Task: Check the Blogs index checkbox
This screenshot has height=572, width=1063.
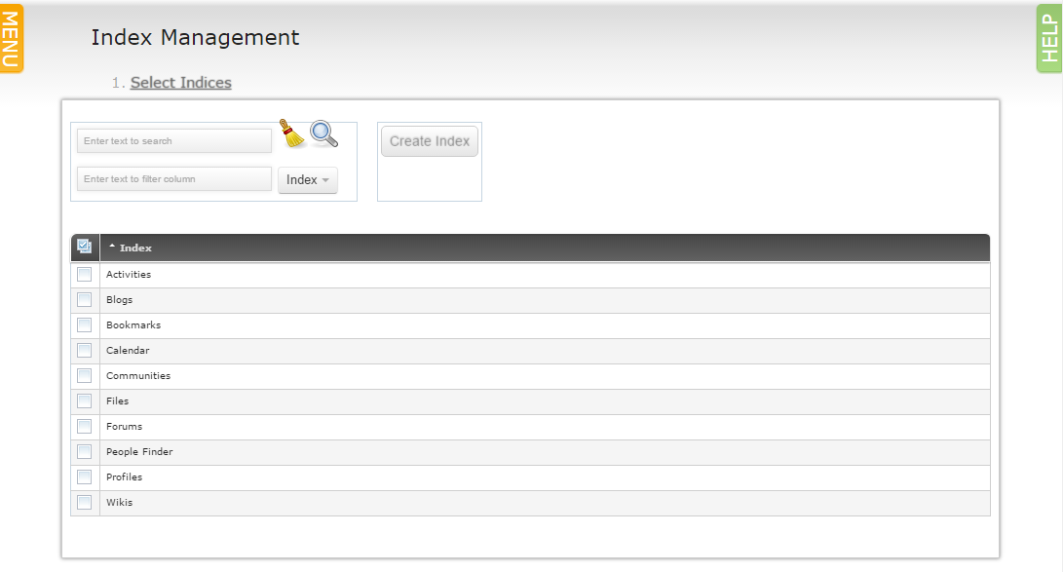Action: click(x=84, y=299)
